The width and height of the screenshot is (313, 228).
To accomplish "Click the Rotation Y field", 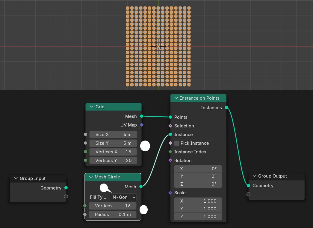I will tap(198, 176).
